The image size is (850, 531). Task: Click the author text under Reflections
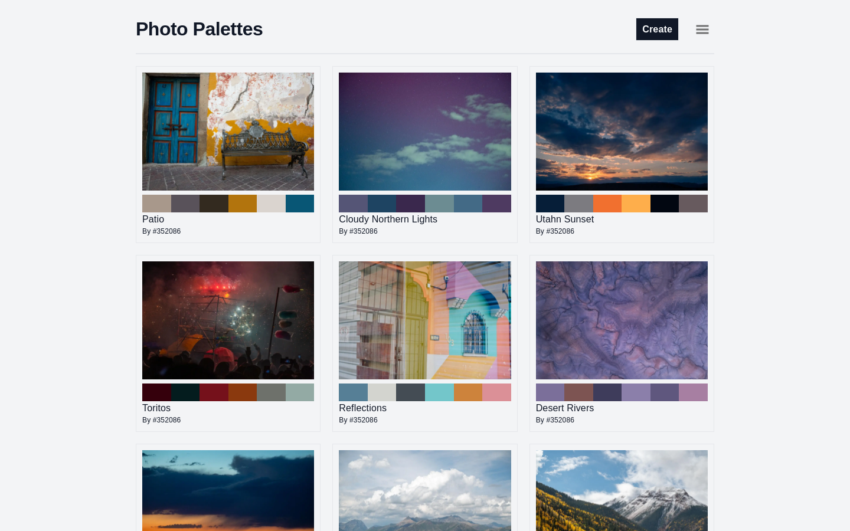pos(358,420)
